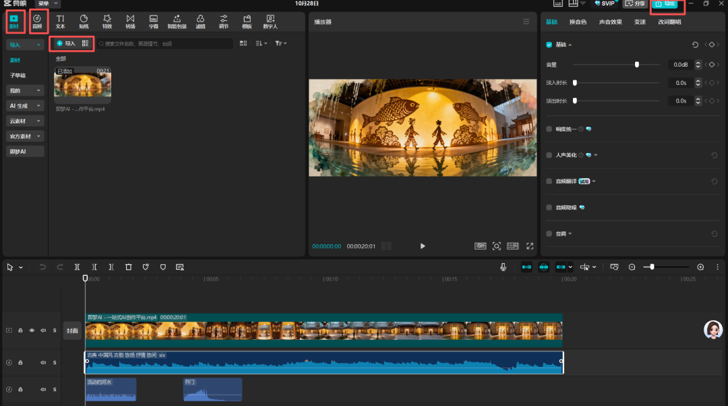Screen dimensions: 728x406
Task: Toggle visibility eye on the video track
Action: (32, 330)
